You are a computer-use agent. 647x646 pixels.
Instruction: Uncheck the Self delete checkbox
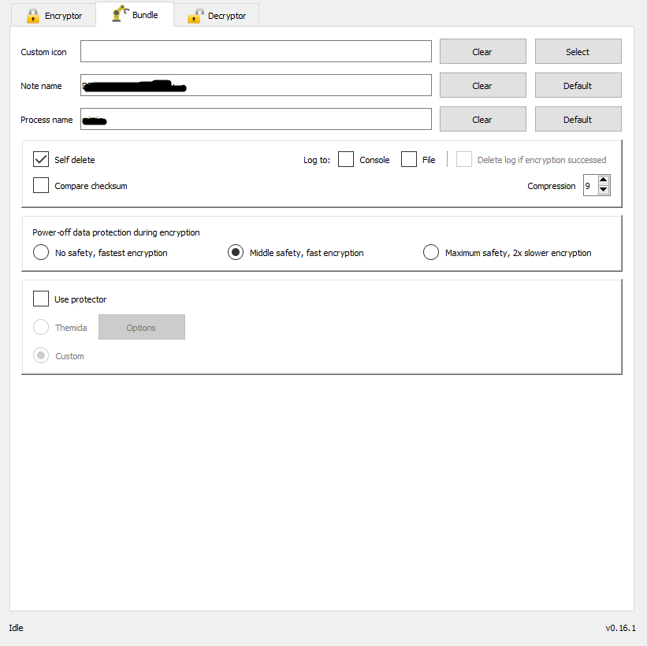click(x=41, y=160)
